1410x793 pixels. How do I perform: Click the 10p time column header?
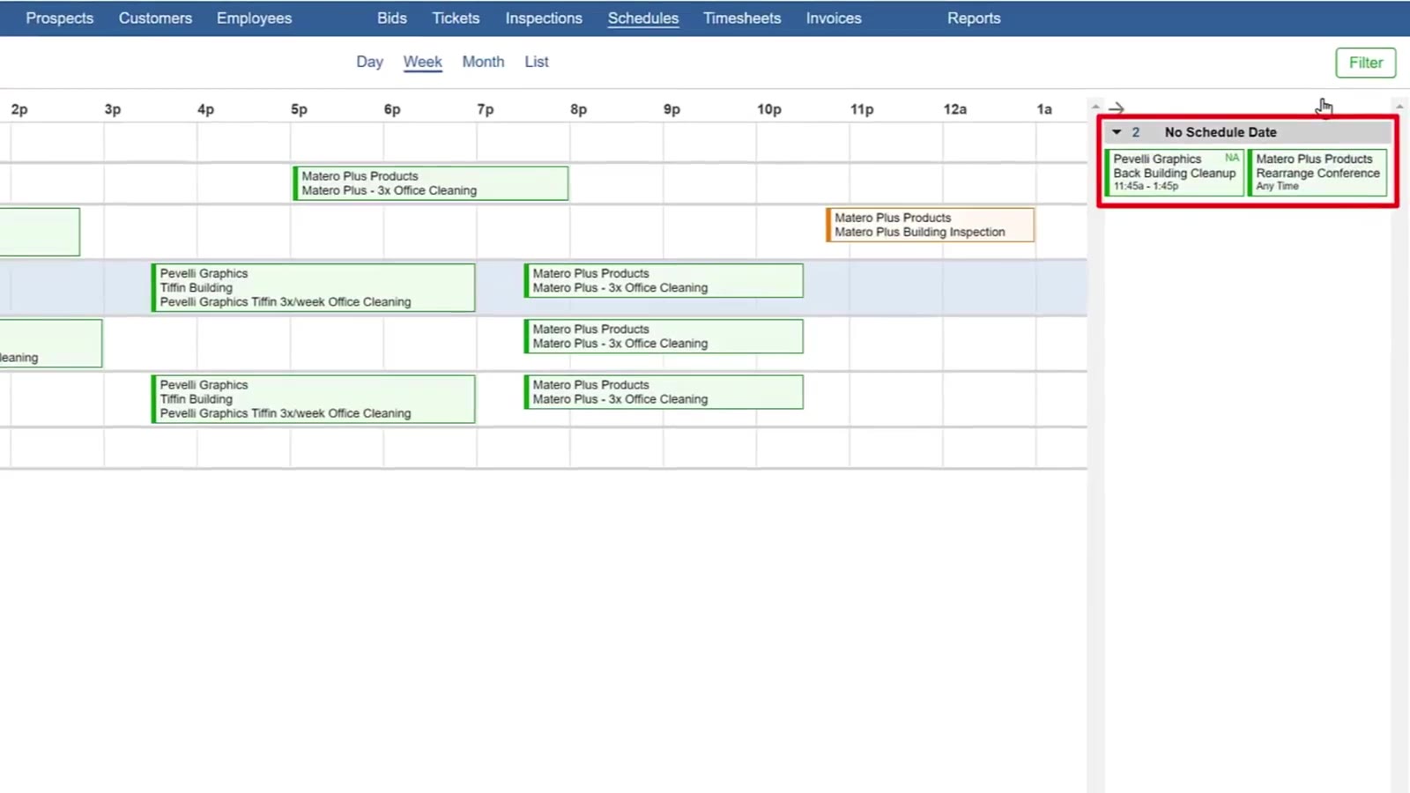pos(769,109)
